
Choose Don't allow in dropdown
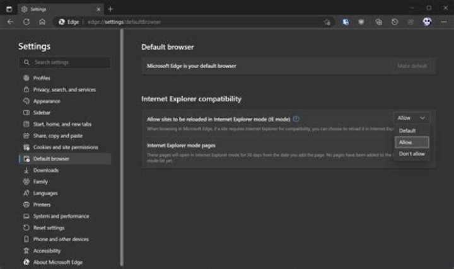tap(412, 154)
